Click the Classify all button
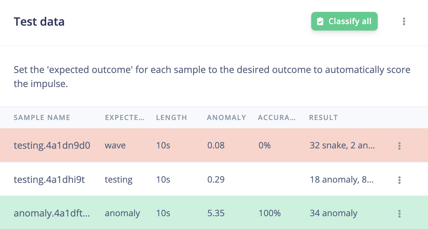Image resolution: width=428 pixels, height=229 pixels. 344,21
